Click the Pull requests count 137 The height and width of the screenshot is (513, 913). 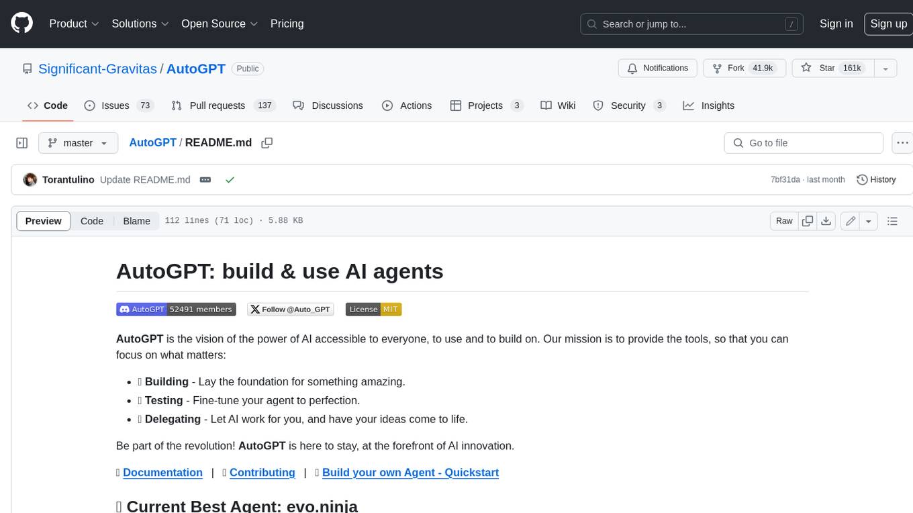265,105
